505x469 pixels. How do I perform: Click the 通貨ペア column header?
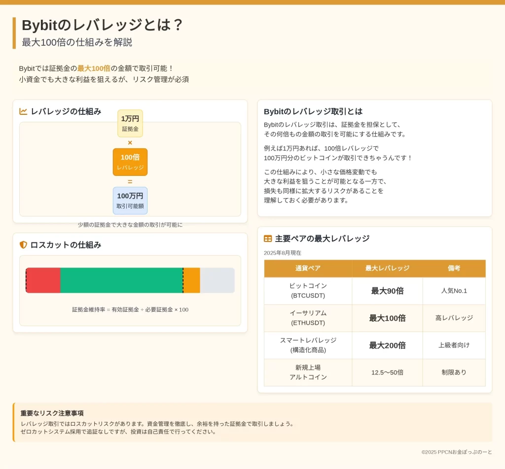point(308,268)
